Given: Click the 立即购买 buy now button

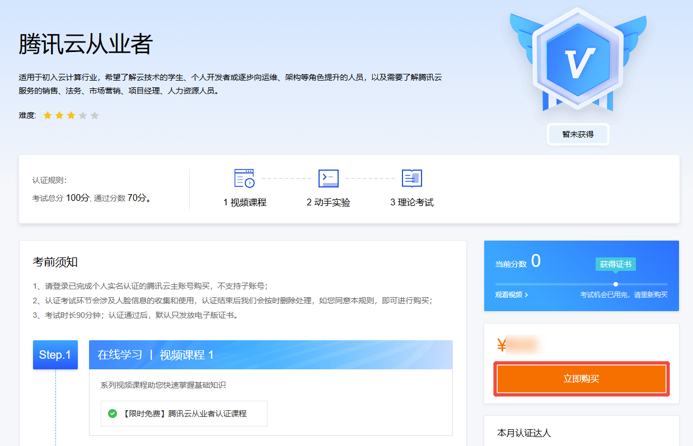Looking at the screenshot, I should (582, 379).
